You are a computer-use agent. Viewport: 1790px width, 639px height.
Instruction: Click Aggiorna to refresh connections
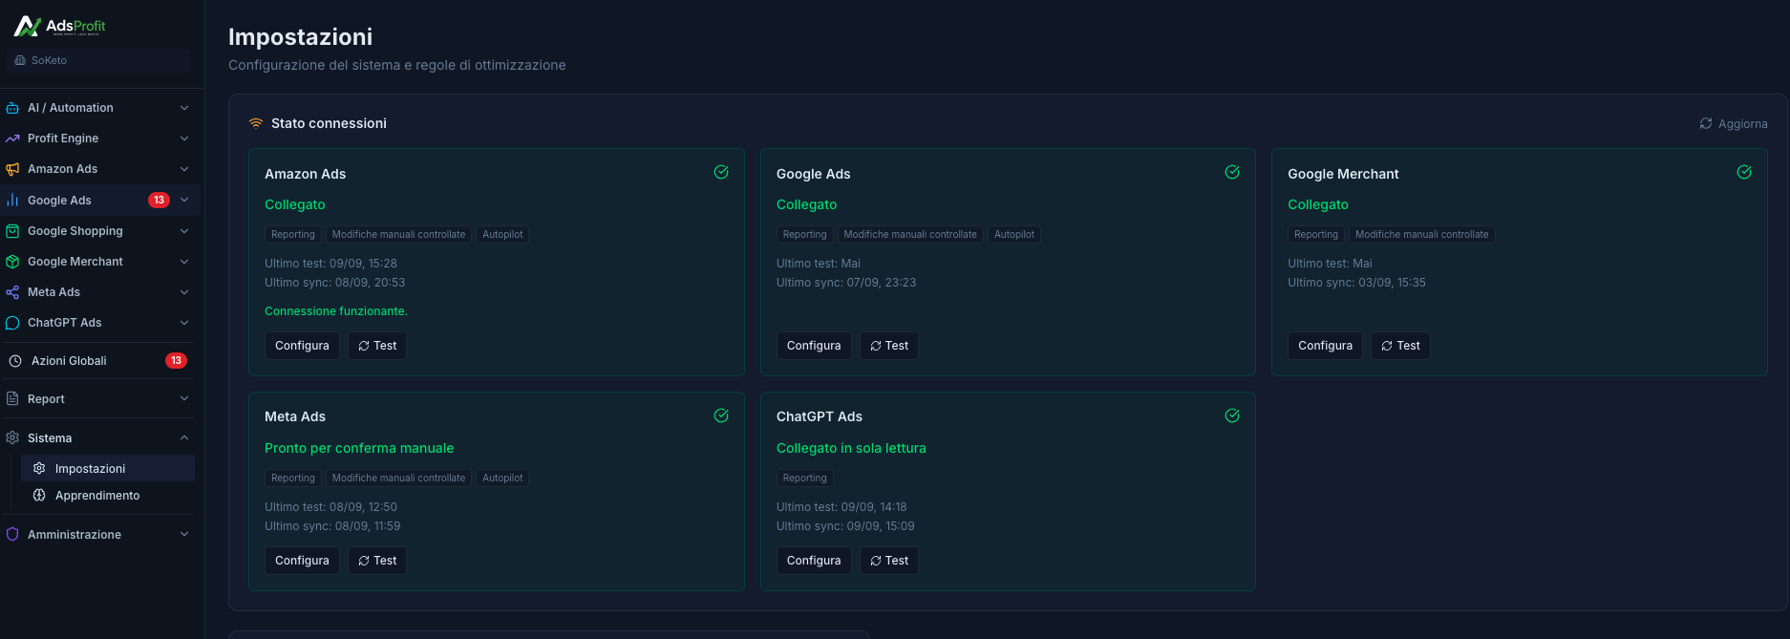[x=1734, y=124]
